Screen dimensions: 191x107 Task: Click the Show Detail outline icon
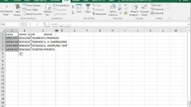tap(168, 5)
